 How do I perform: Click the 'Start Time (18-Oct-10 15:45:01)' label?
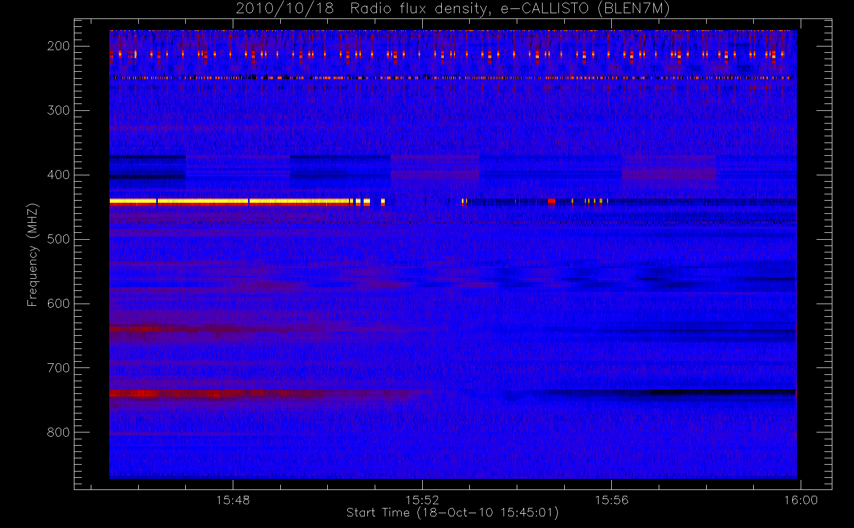pos(452,513)
